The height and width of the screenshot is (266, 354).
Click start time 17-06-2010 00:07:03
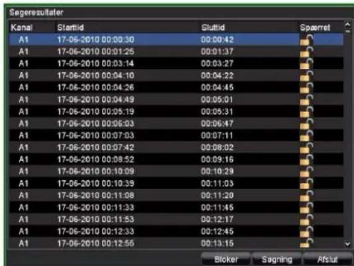pyautogui.click(x=96, y=135)
